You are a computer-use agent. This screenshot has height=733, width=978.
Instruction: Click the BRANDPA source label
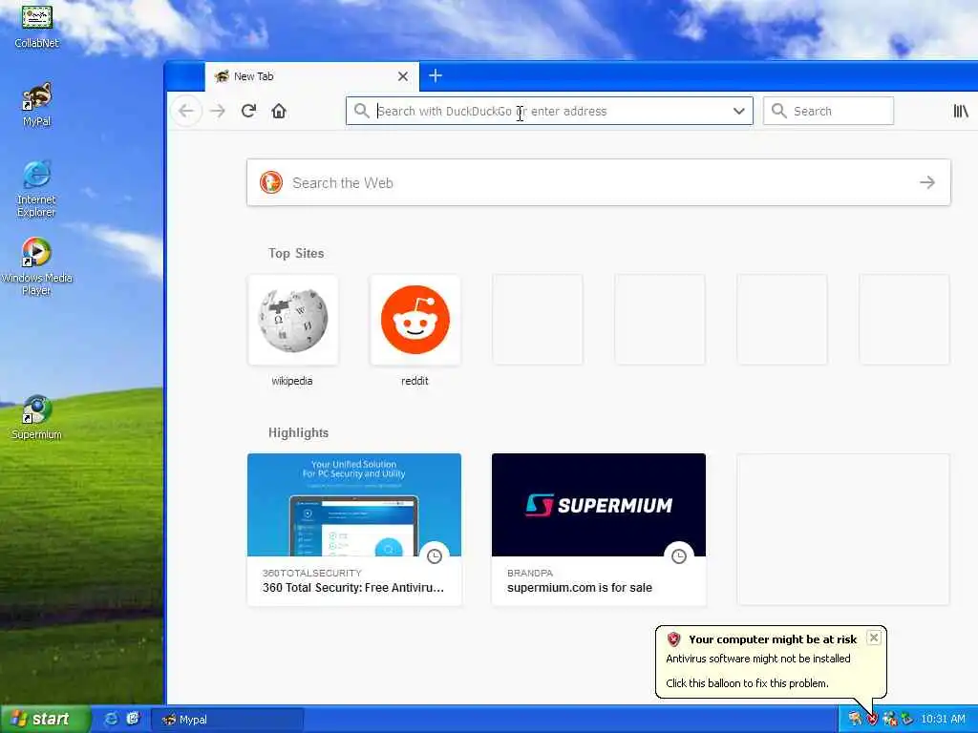pyautogui.click(x=529, y=573)
